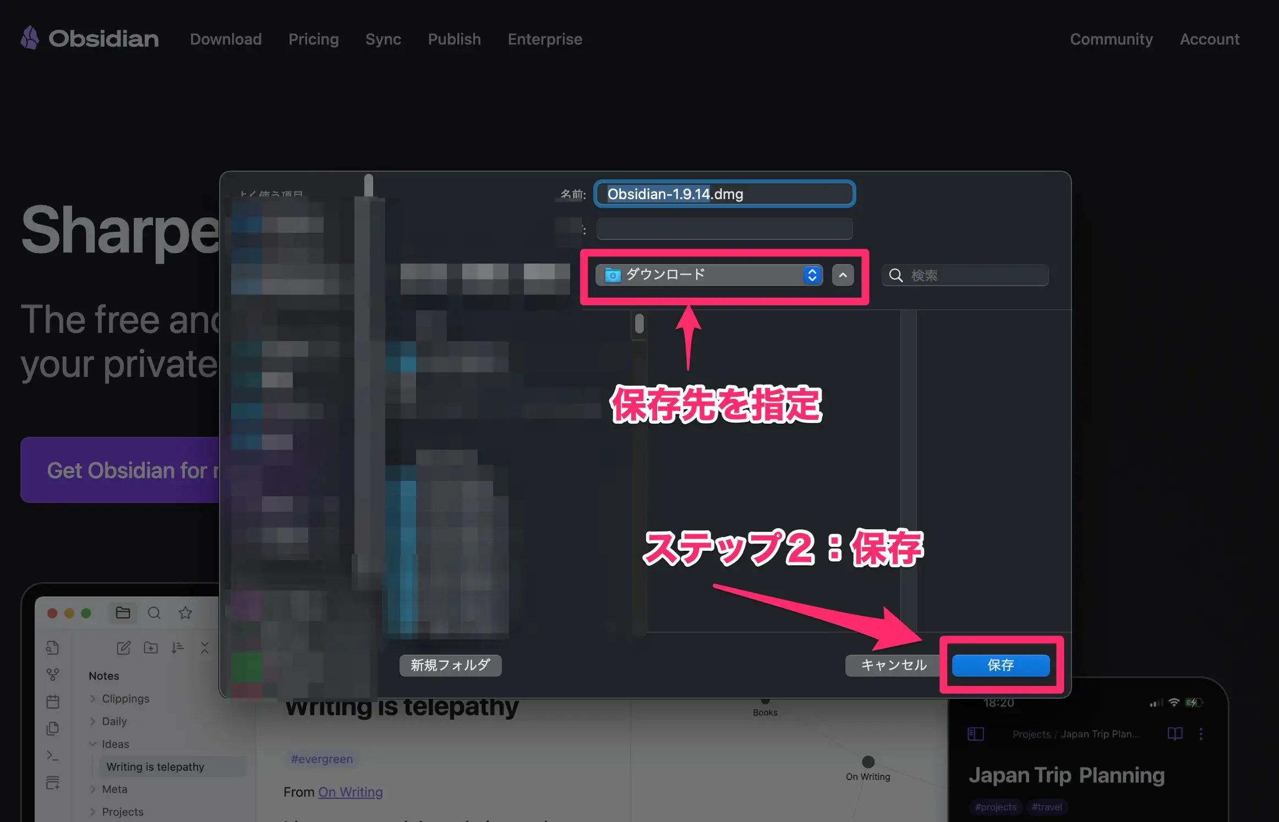
Task: Click the 18:20 time in the phone preview
Action: [x=998, y=703]
